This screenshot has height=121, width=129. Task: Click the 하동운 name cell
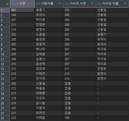[49, 88]
